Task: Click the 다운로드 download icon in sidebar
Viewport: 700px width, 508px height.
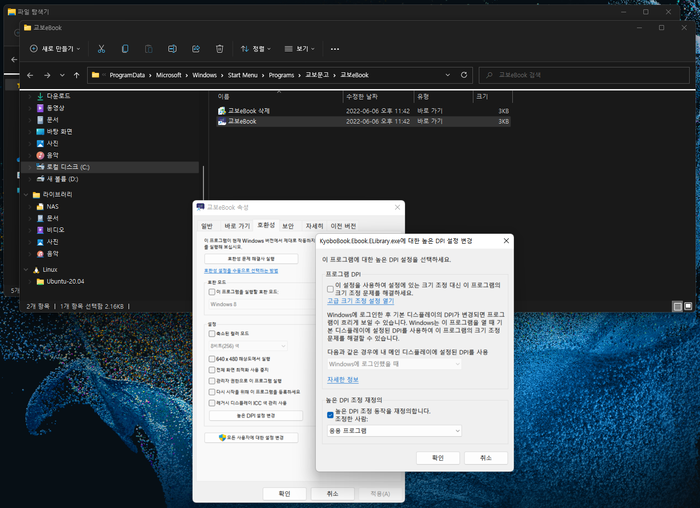Action: pyautogui.click(x=40, y=96)
